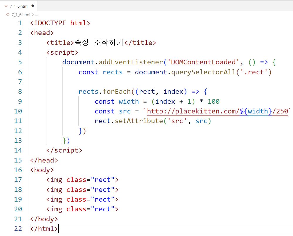The height and width of the screenshot is (236, 293).
Task: Click line number 5 in the gutter
Action: (x=20, y=62)
